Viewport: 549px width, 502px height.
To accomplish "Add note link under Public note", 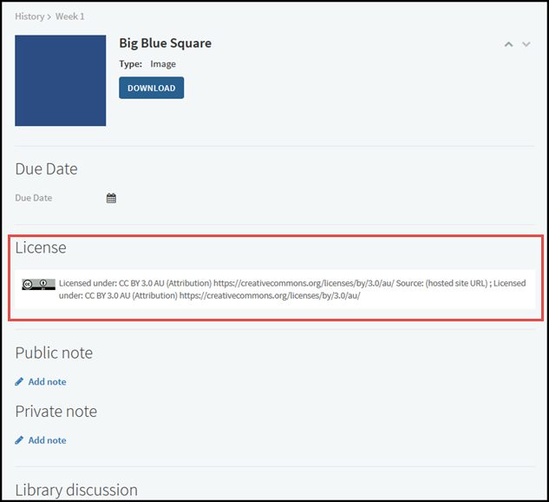I will pyautogui.click(x=47, y=381).
